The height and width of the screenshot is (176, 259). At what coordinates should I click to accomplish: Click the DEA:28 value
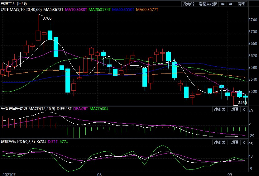pyautogui.click(x=80, y=109)
